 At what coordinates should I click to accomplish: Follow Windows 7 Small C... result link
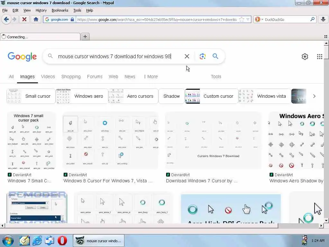pos(29,181)
